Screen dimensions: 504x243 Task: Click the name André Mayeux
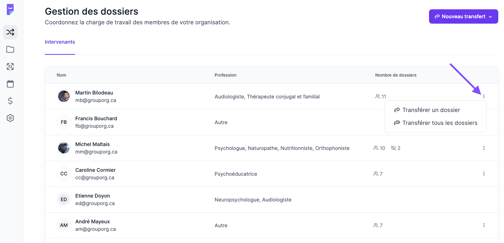coord(93,222)
